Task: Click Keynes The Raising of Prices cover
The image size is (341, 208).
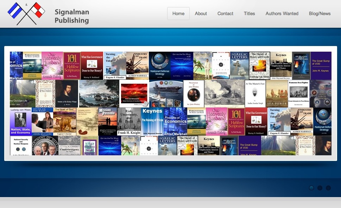Action: pyautogui.click(x=152, y=122)
